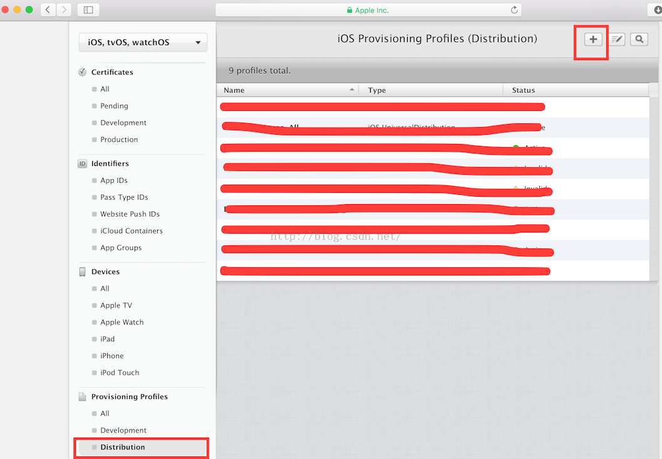662x459 pixels.
Task: Select Production certificates
Action: (x=119, y=140)
